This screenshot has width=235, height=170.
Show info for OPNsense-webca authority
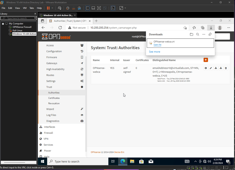[206, 68]
